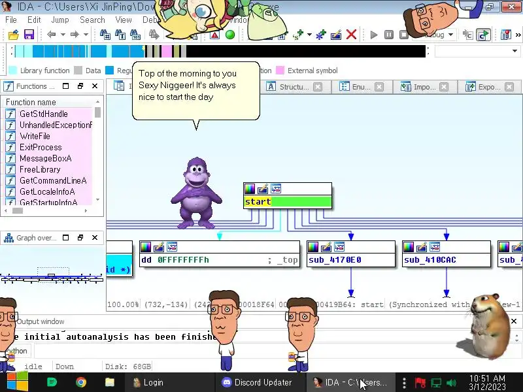
Task: Click edit pencil icon on sub_4170E0 node
Action: tap(326, 247)
